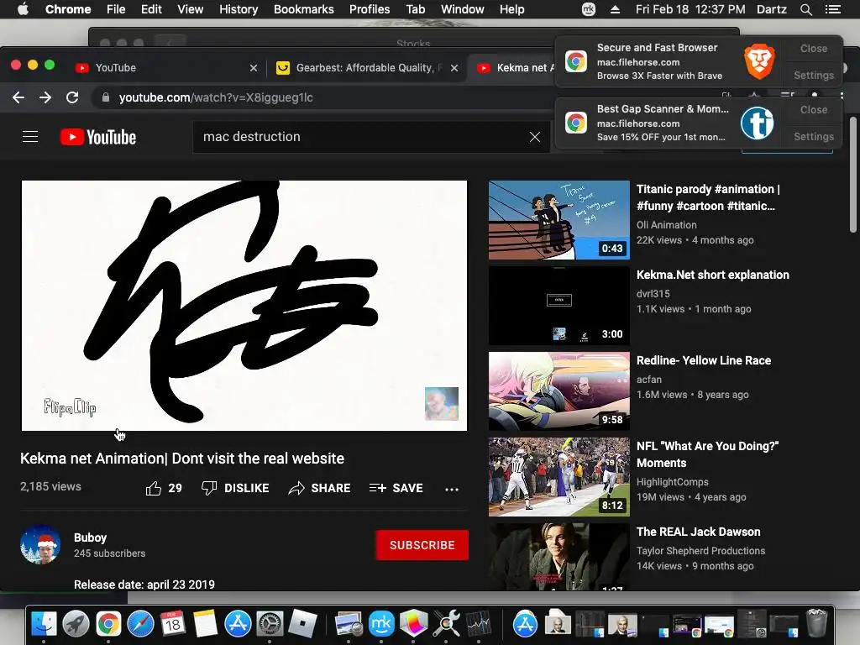Open the Chrome menu in menu bar
Screen dimensions: 860x645
point(68,9)
